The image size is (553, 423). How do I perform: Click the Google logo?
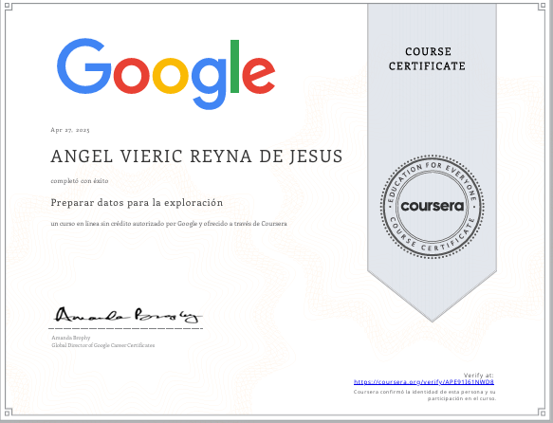click(166, 74)
